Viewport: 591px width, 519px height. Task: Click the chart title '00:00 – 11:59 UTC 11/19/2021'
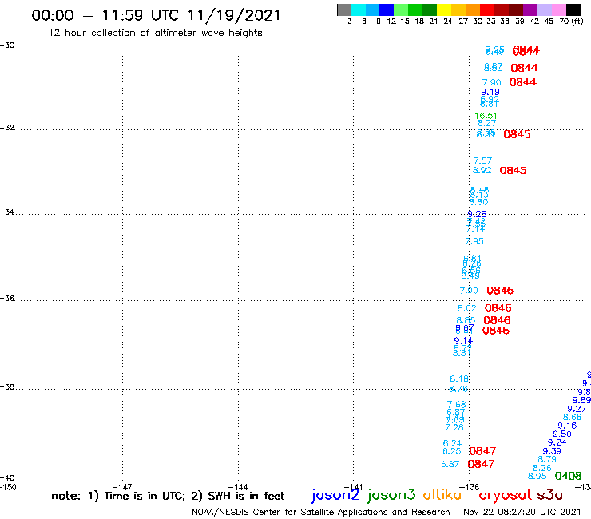pos(156,15)
